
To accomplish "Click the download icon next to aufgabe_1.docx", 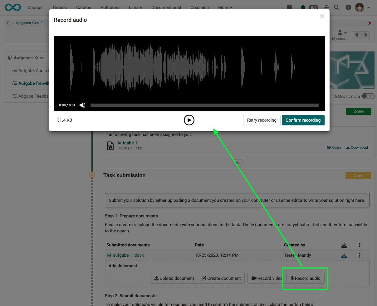I will pyautogui.click(x=344, y=255).
